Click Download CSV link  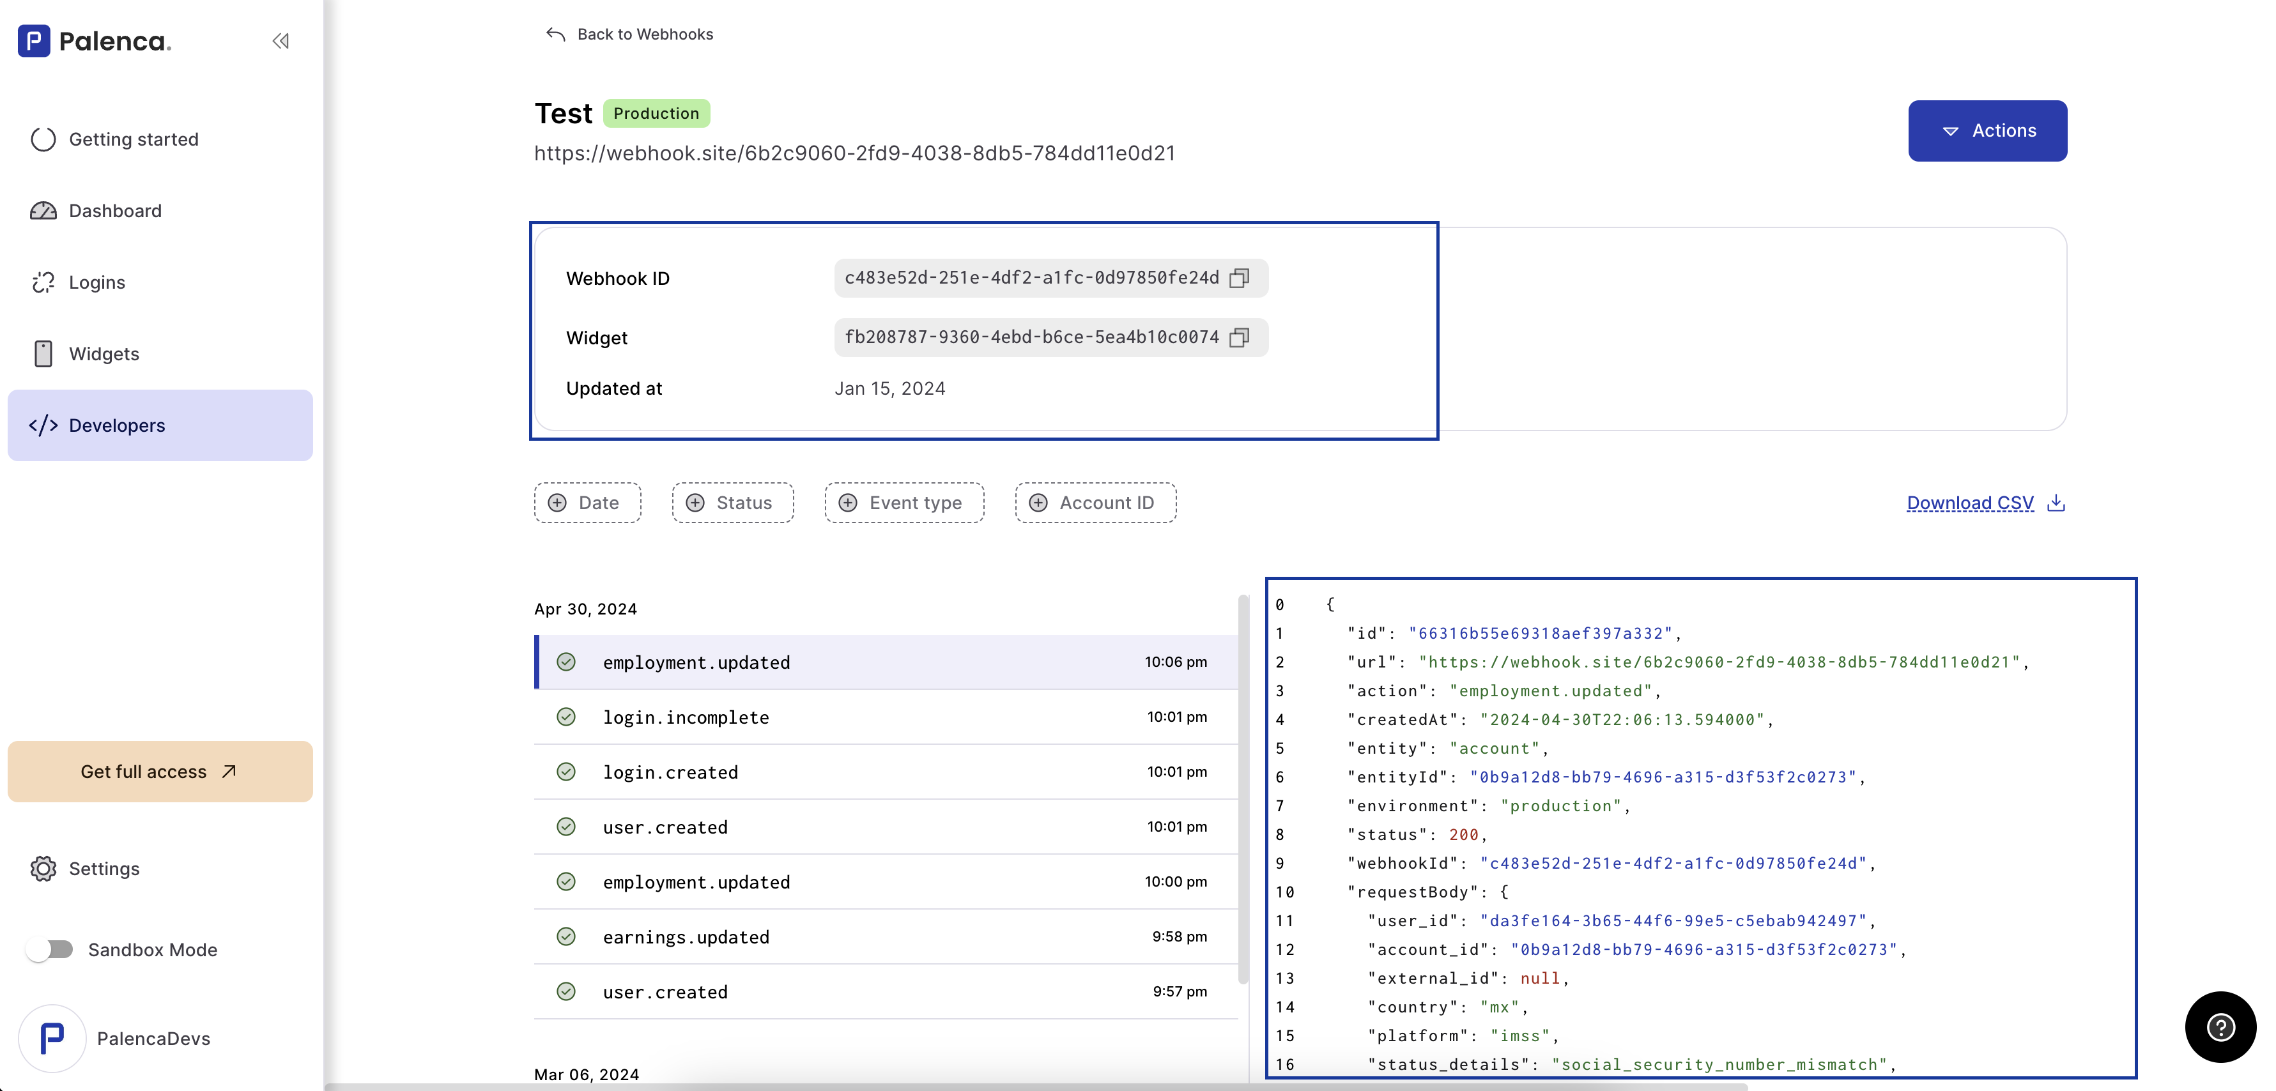(x=1969, y=503)
